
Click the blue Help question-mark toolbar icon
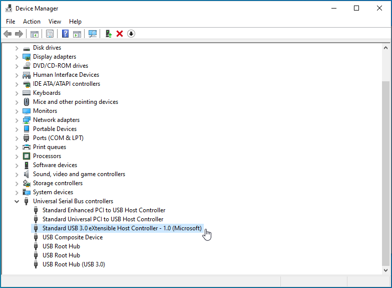pyautogui.click(x=65, y=34)
